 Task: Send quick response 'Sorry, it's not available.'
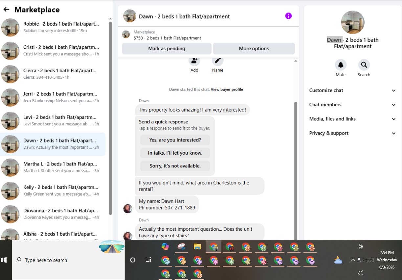click(x=175, y=166)
